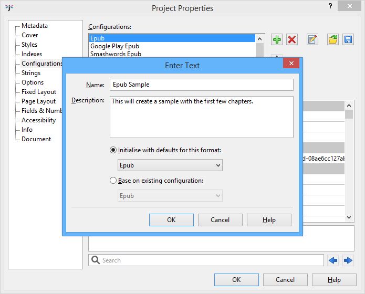The image size is (365, 294).
Task: Select 'Initialise with defaults for this format' option
Action: point(113,150)
